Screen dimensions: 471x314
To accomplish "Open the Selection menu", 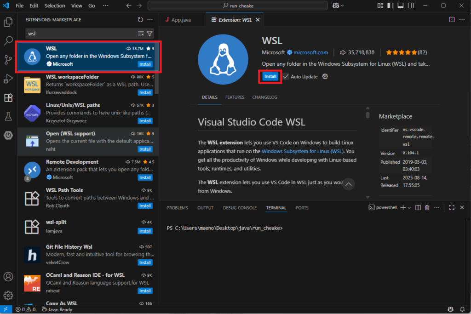I will tap(55, 6).
